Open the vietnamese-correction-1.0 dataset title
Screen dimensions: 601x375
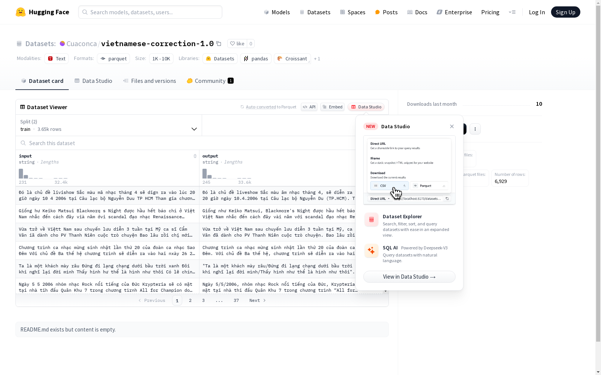pyautogui.click(x=157, y=43)
